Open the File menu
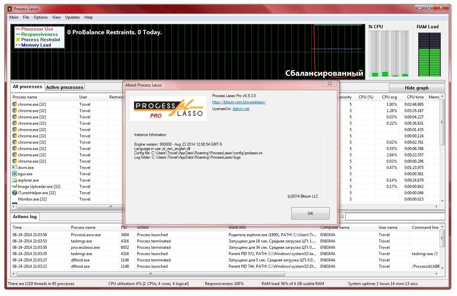This screenshot has height=296, width=457. (26, 17)
